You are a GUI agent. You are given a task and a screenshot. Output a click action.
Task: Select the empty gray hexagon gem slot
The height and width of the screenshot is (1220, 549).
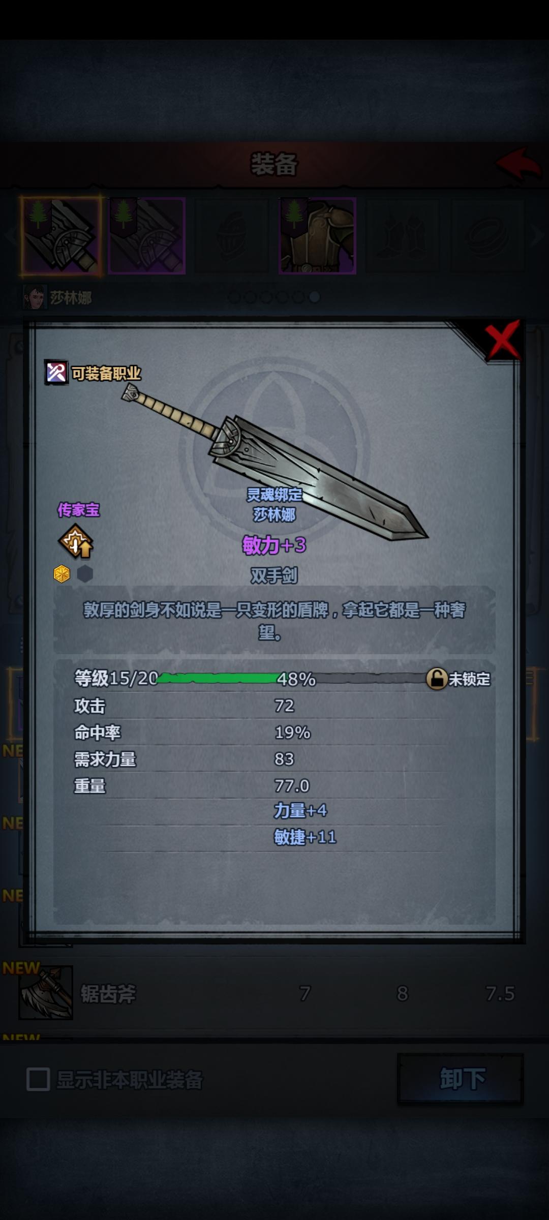(85, 574)
